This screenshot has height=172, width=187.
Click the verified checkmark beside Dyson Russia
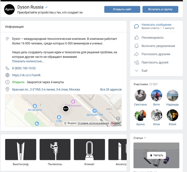point(46,7)
